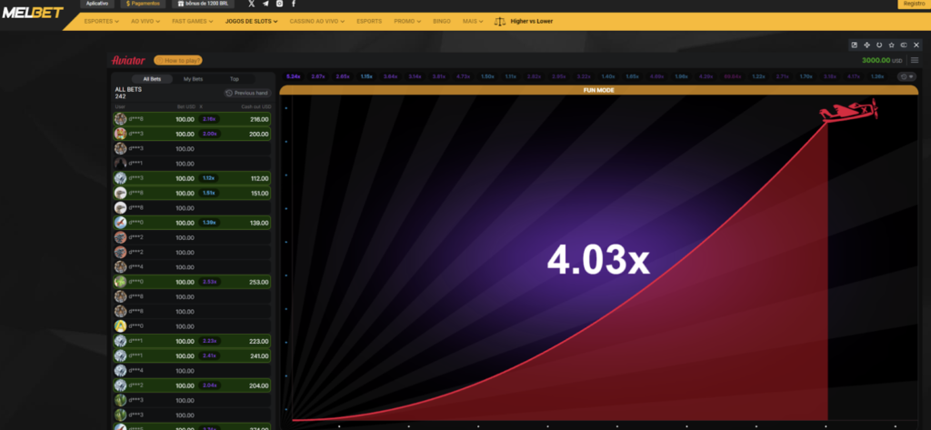931x430 pixels.
Task: Open the Facebook social icon
Action: click(x=294, y=4)
